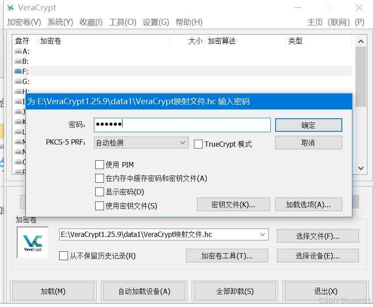Confirm password with 确定 button
Viewport: 373px width, 307px height.
[x=308, y=125]
